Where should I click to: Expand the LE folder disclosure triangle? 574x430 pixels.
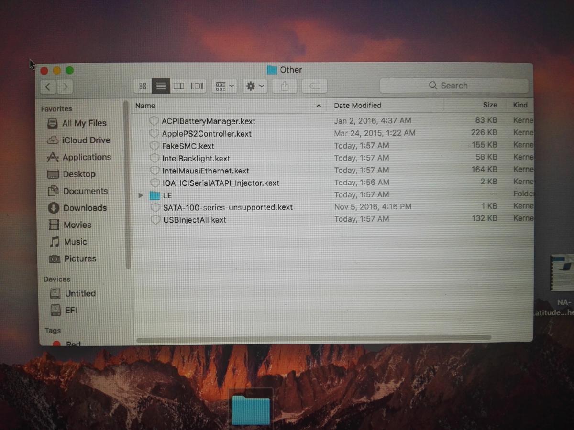pos(141,195)
